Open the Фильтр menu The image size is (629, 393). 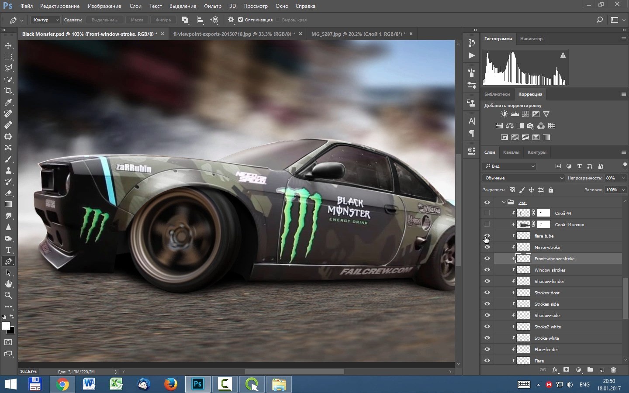tap(213, 6)
